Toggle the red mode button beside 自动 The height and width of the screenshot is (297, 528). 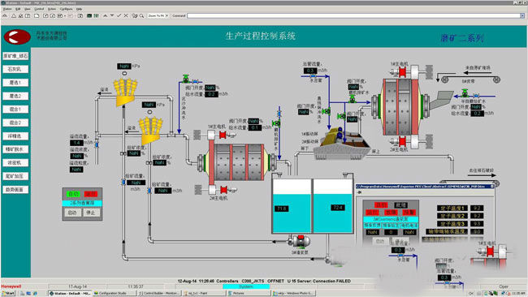91,194
